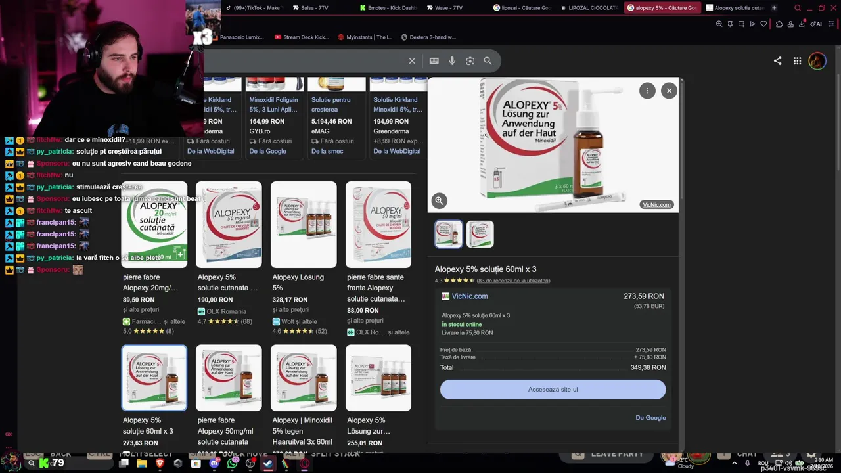Click the snapshot crop icon in toolbar

[x=741, y=24]
